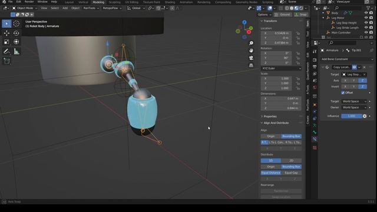
Task: Open the Render menu
Action: 29,2
